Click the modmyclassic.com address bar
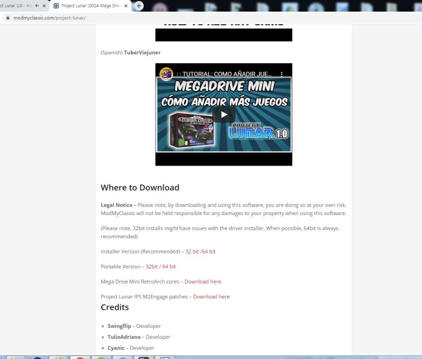This screenshot has width=422, height=359. point(50,18)
